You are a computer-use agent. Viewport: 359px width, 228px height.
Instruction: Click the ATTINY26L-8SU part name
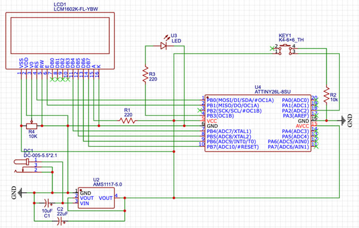pos(272,92)
